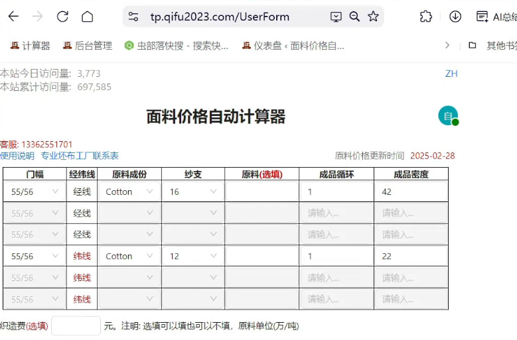Click the 13362551701 phone number
The image size is (517, 340).
coord(47,144)
